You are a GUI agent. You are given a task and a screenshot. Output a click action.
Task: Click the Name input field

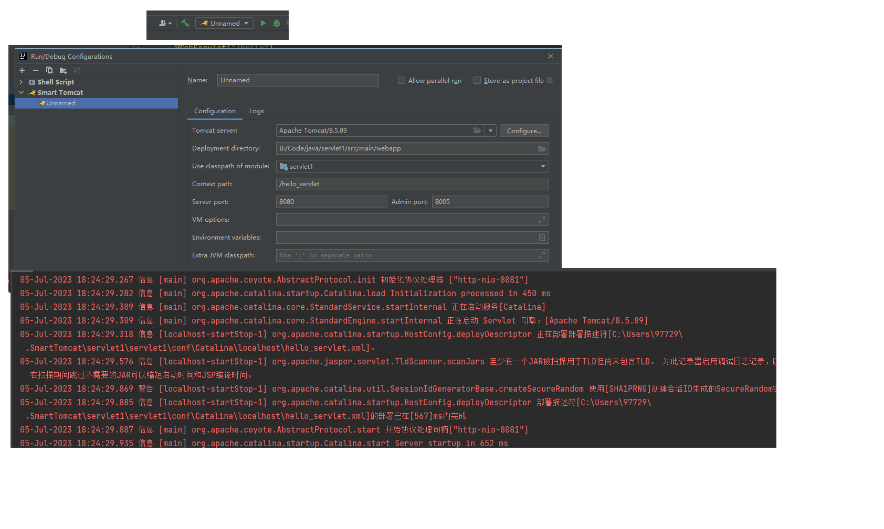click(x=298, y=80)
